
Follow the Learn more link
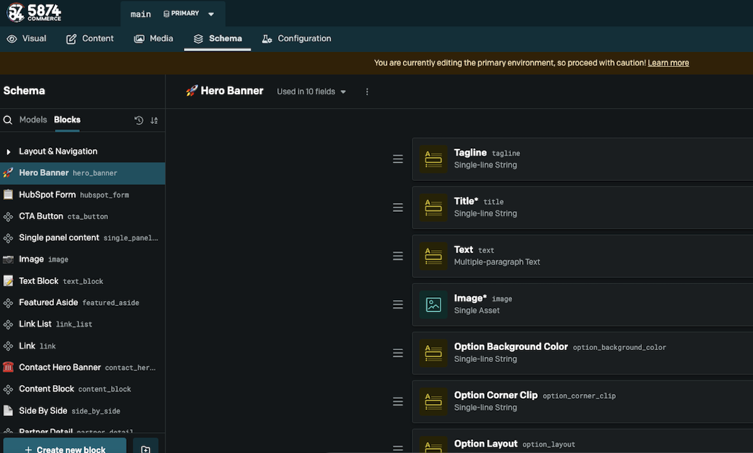coord(668,63)
